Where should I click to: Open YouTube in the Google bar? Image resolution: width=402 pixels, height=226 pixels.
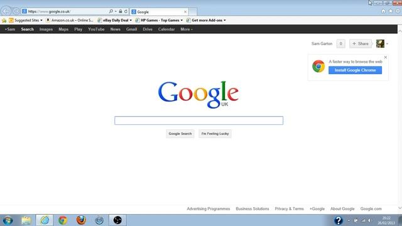point(96,30)
